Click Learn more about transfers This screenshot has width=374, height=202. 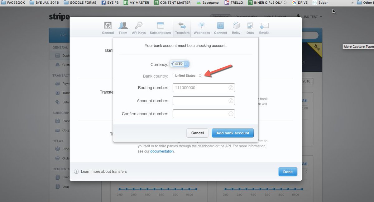[104, 171]
